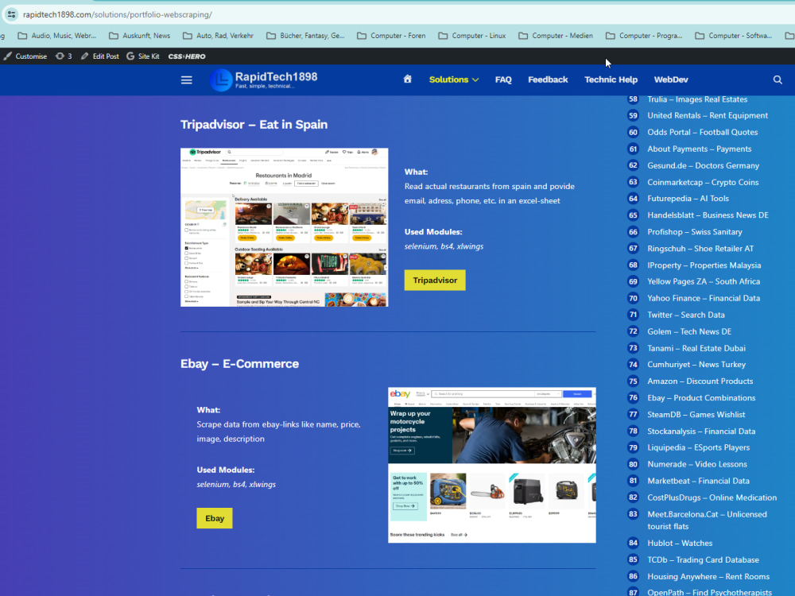The height and width of the screenshot is (596, 795).
Task: Click heading Tripadvisor – Eat in Spain
Action: (x=254, y=125)
